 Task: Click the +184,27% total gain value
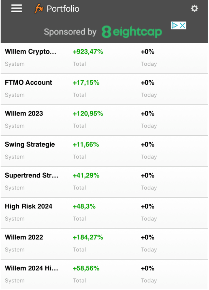coord(88,237)
